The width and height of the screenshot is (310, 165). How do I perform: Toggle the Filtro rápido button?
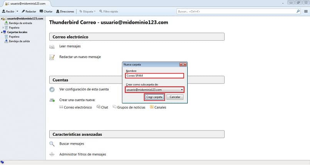coord(109,12)
